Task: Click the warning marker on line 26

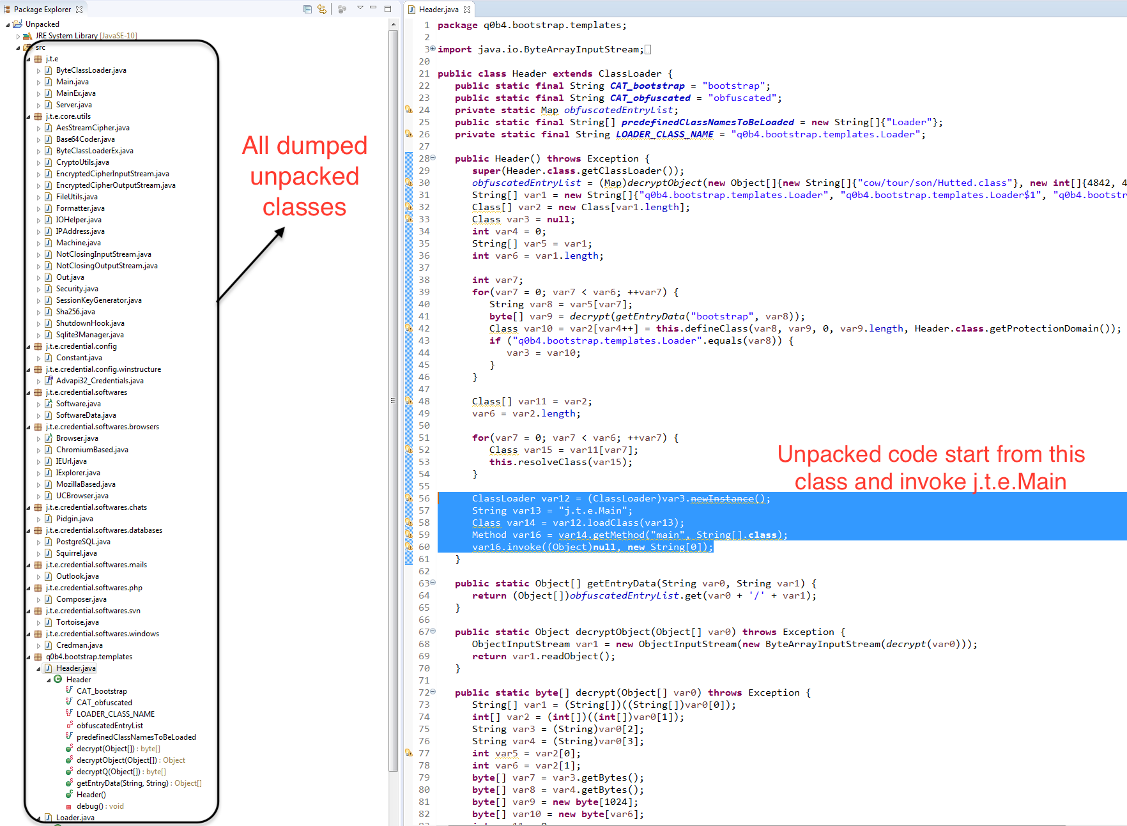Action: (409, 134)
